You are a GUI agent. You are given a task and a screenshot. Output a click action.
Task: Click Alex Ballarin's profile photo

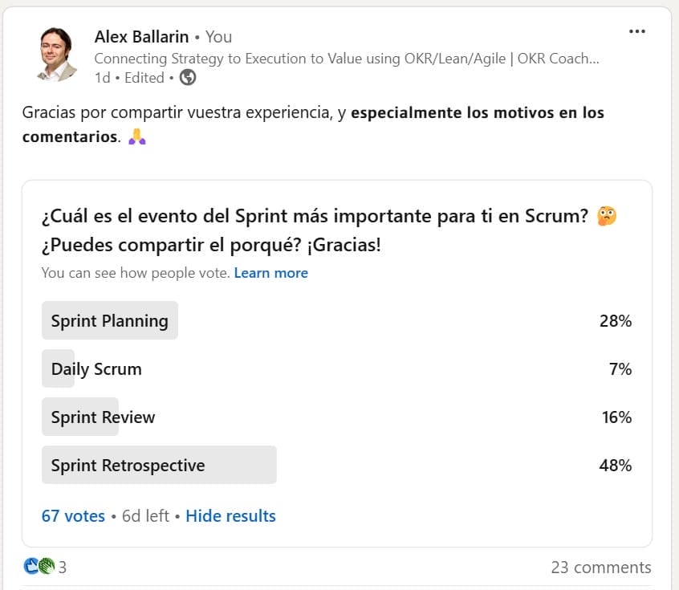click(57, 55)
